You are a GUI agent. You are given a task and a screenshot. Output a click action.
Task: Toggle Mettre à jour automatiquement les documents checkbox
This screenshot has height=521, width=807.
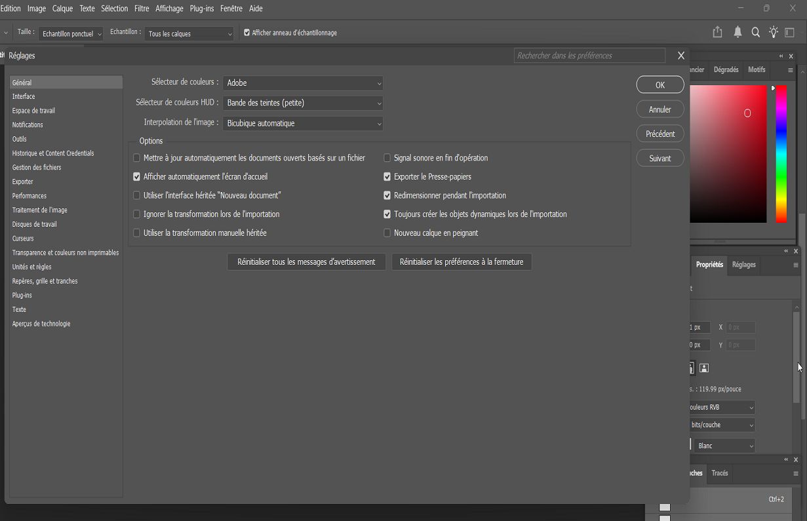click(x=137, y=158)
